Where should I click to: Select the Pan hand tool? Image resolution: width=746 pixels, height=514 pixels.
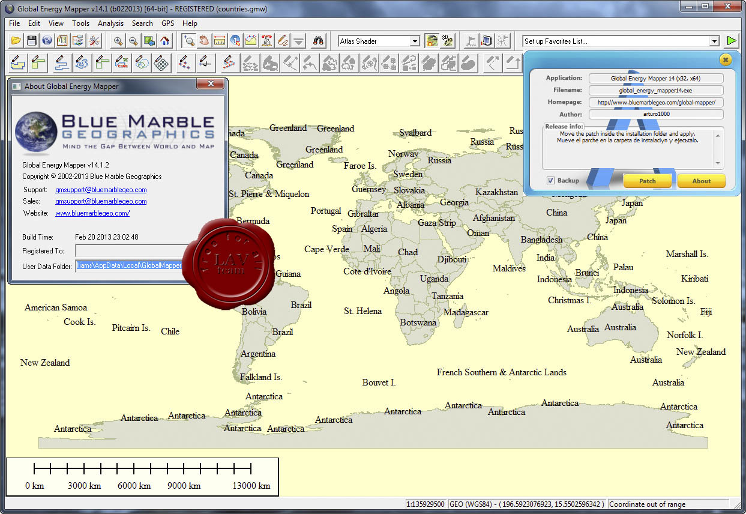(x=205, y=41)
